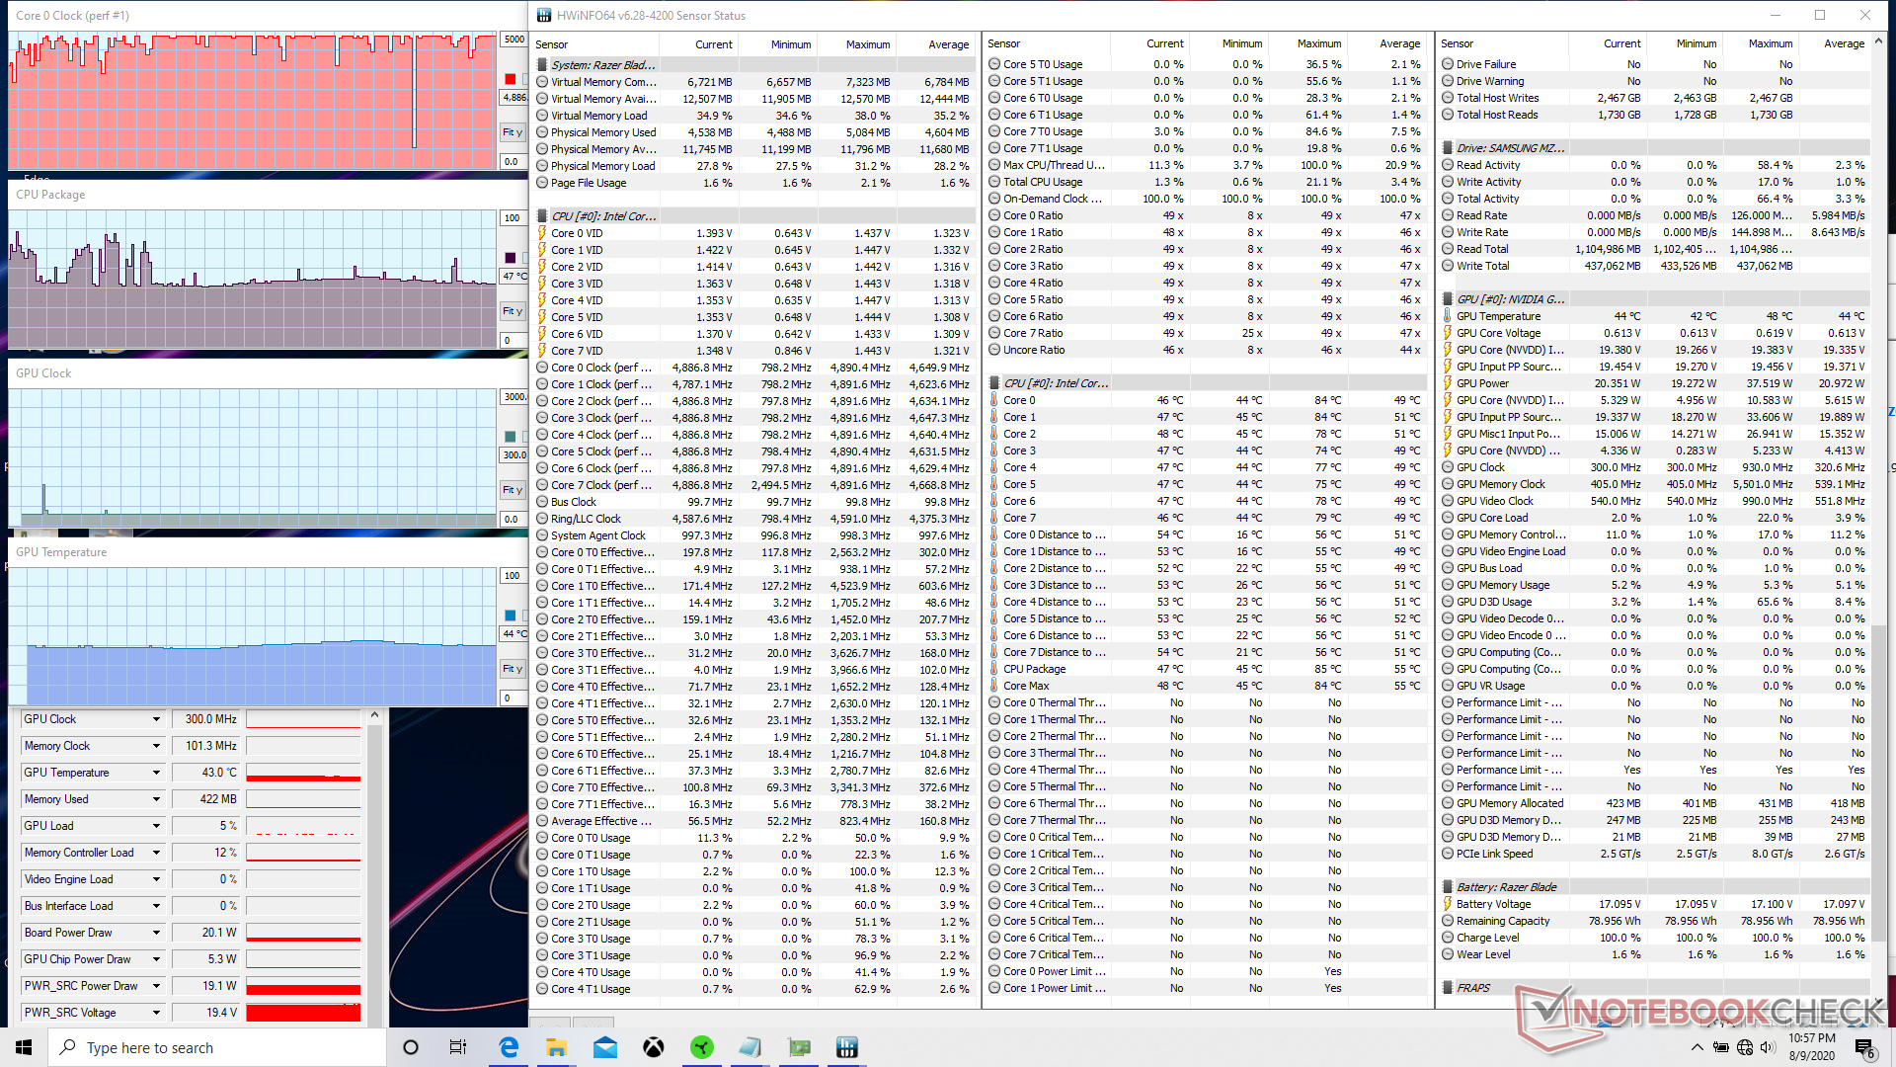The height and width of the screenshot is (1067, 1896).
Task: Click the FRAPS section header icon
Action: click(x=1448, y=988)
